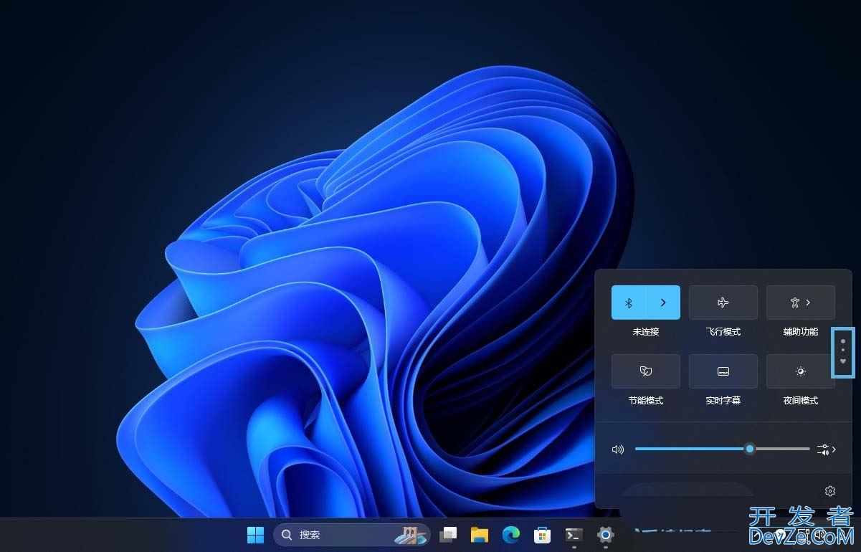Click the volume slider track
861x552 pixels.
click(722, 449)
